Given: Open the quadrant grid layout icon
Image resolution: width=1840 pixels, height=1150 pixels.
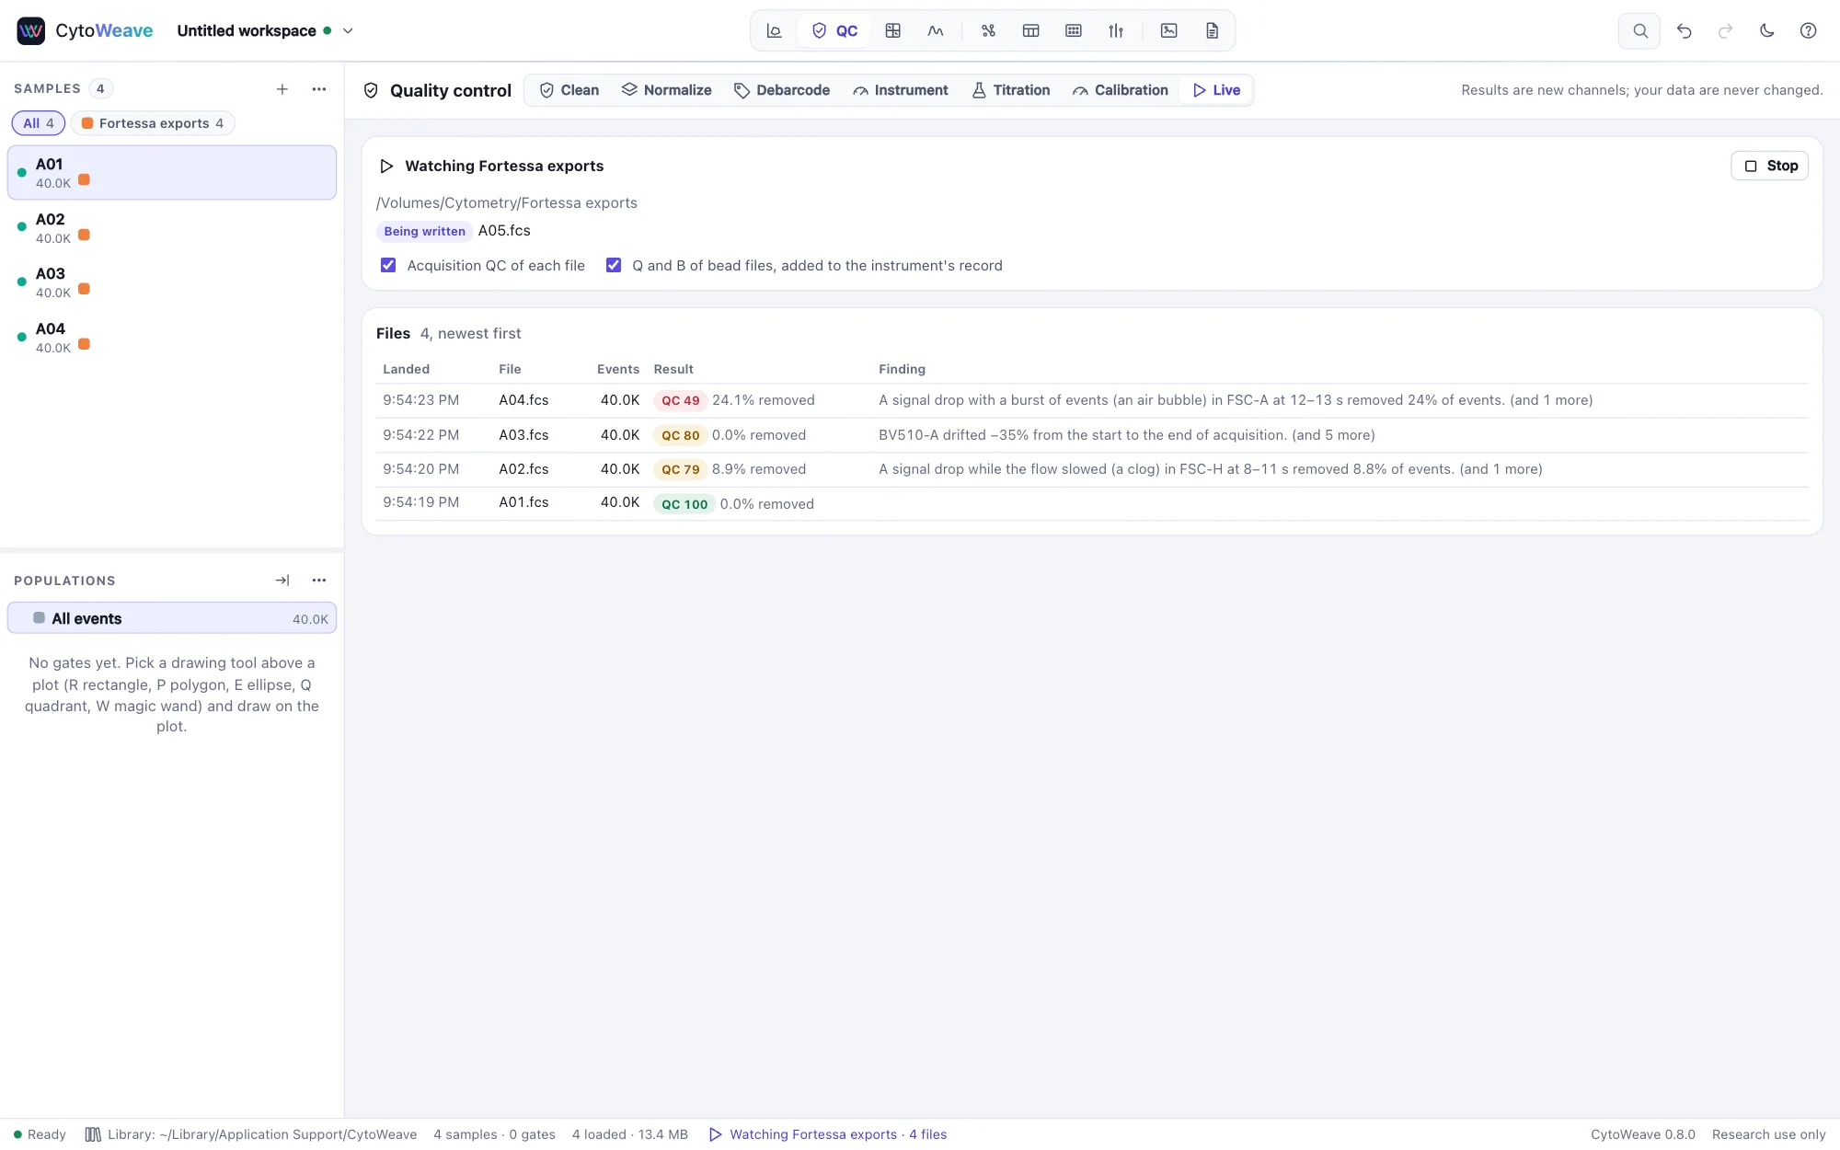Looking at the screenshot, I should click(892, 30).
